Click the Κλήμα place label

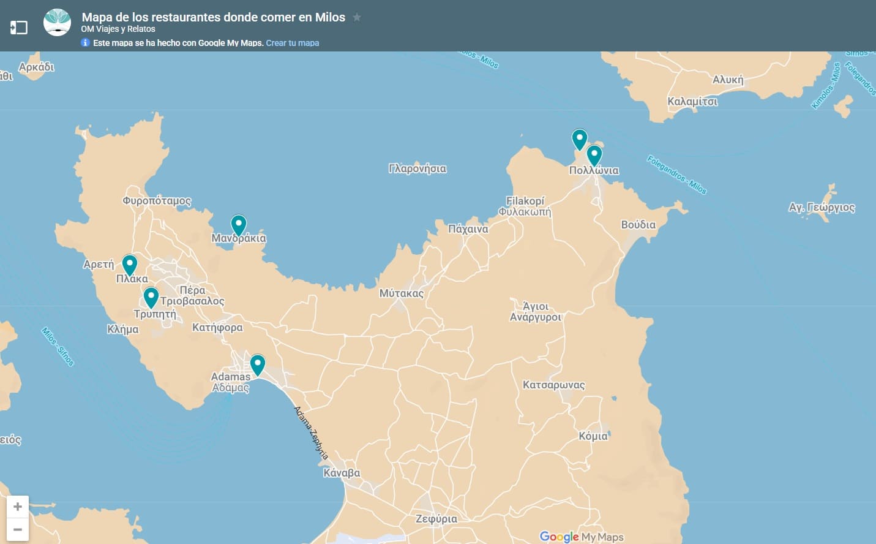pyautogui.click(x=122, y=330)
